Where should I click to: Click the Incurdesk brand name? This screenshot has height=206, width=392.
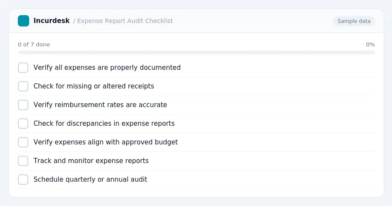(x=51, y=21)
